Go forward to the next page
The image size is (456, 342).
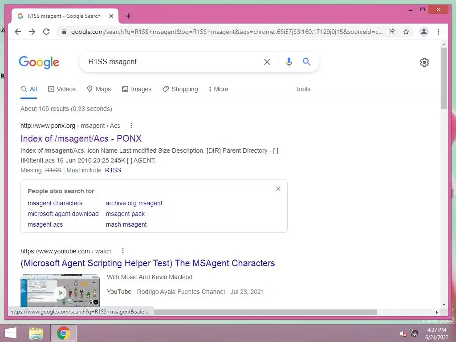[x=32, y=32]
